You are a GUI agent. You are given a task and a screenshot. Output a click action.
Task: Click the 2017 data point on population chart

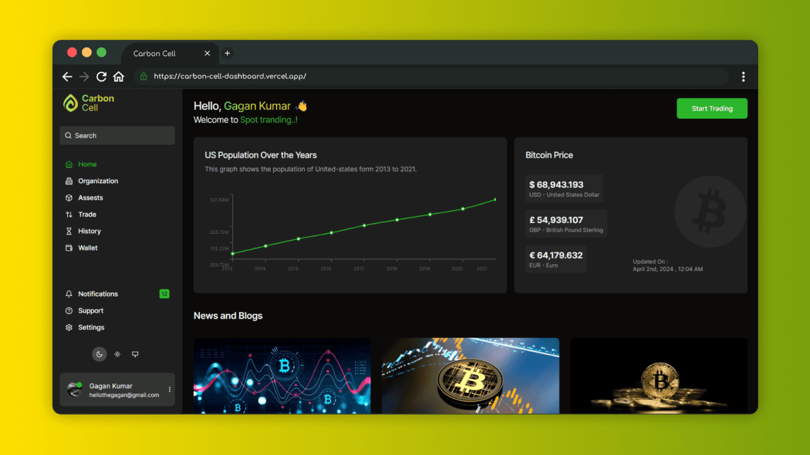pyautogui.click(x=364, y=226)
